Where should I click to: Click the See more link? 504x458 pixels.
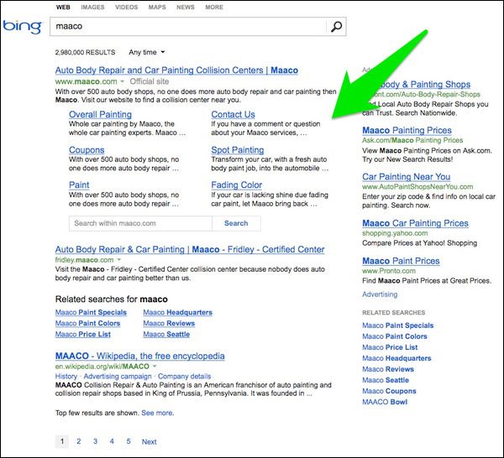click(x=157, y=413)
